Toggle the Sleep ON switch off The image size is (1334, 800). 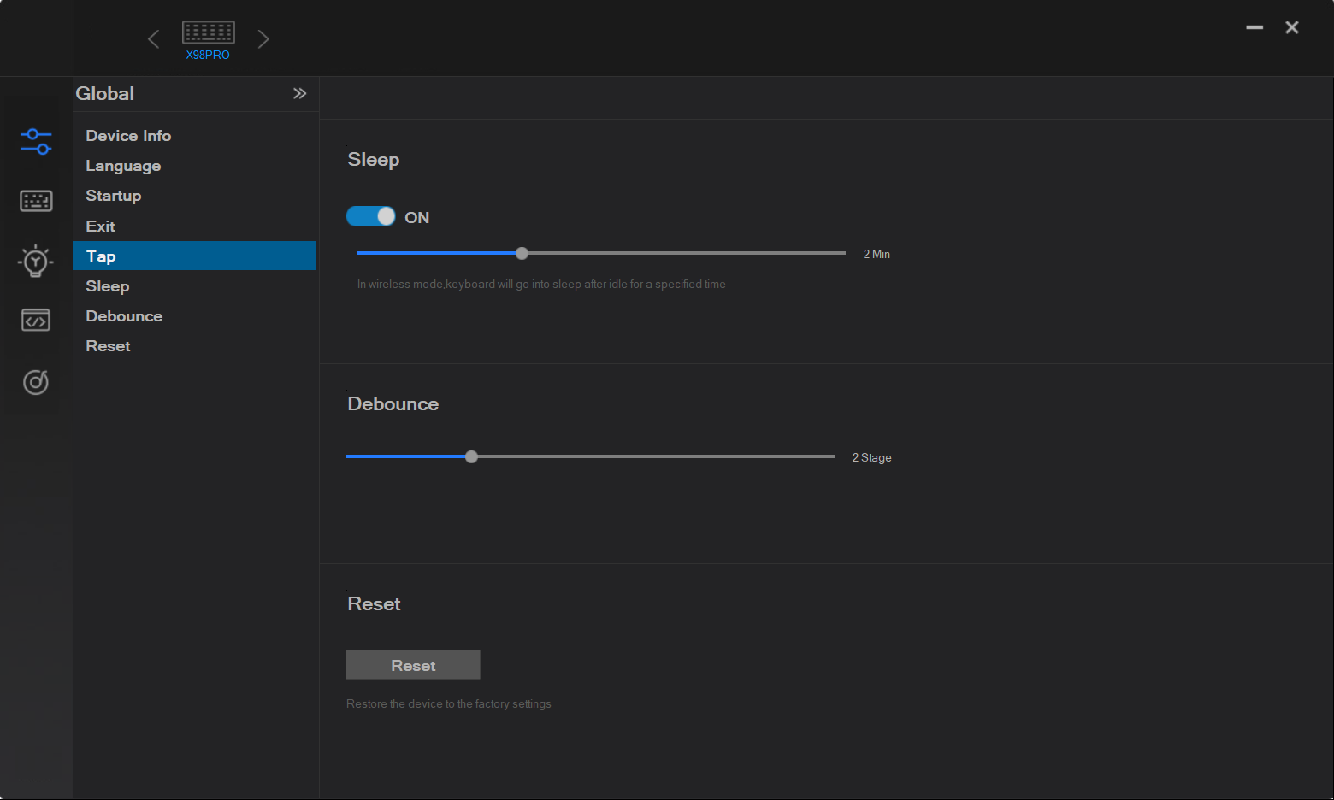point(371,216)
